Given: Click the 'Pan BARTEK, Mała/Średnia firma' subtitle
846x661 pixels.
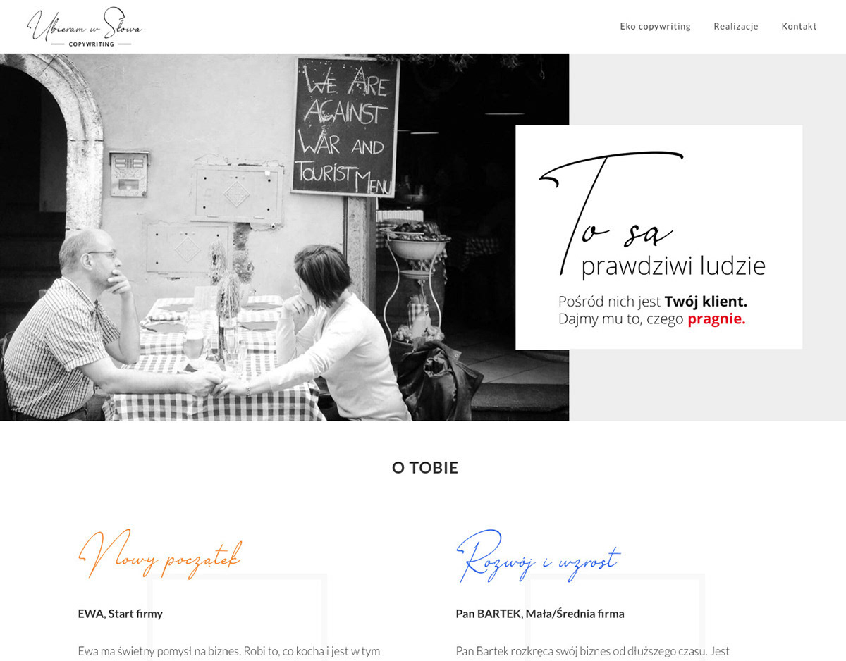Looking at the screenshot, I should coord(540,614).
